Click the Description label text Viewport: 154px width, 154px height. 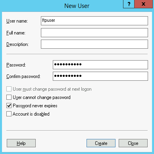[x=17, y=44]
